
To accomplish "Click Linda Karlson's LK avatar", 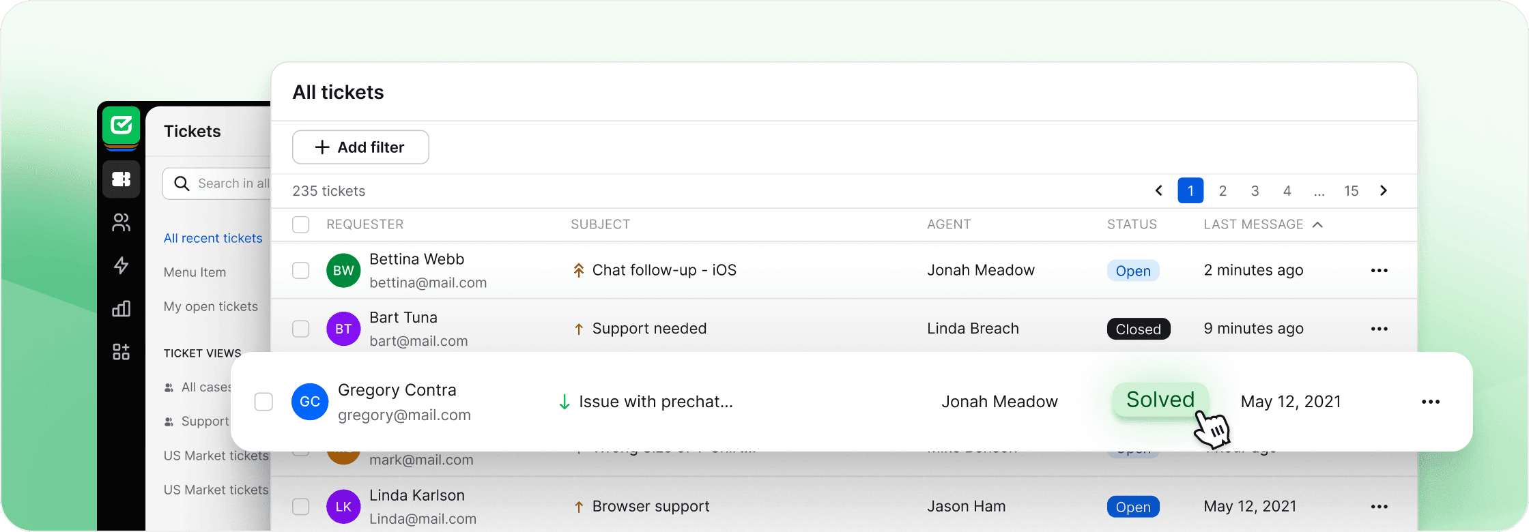I will tap(343, 507).
